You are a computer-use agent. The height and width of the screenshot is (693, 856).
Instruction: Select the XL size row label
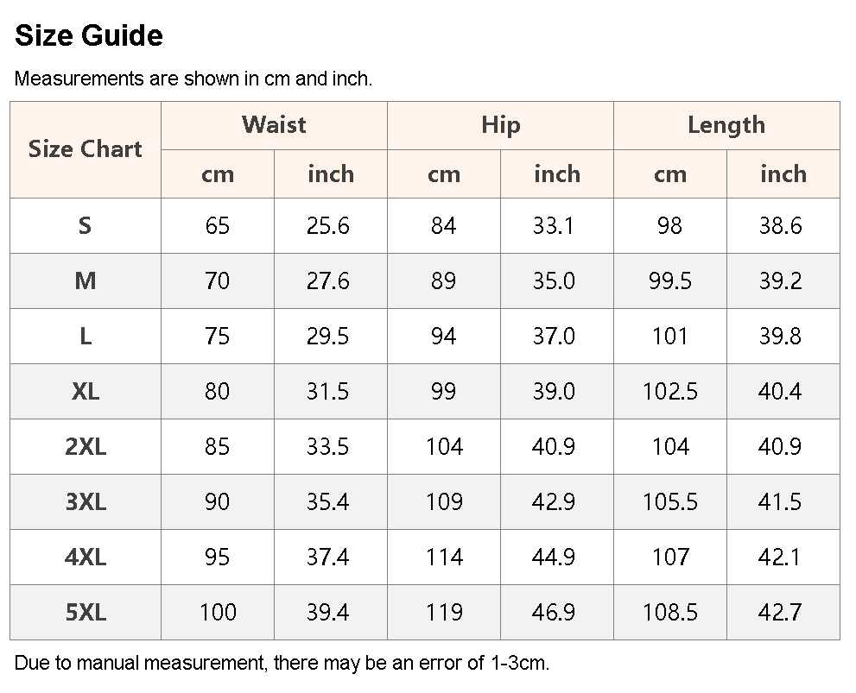click(x=86, y=392)
